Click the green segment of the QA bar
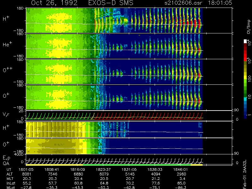The width and height of the screenshot is (252, 189). click(x=137, y=165)
